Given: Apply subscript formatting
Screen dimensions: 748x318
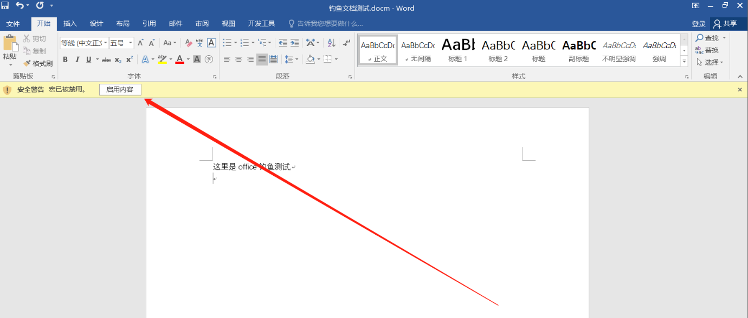Looking at the screenshot, I should point(118,59).
